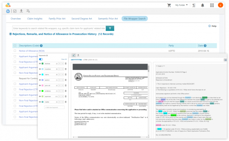Viewport: 229px width, 141px height.
Task: Delete the 'disclose' keyword with its trash icon
Action: 66,64
